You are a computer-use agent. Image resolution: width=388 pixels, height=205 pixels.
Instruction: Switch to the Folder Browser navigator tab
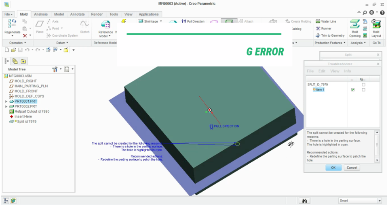tap(15, 61)
